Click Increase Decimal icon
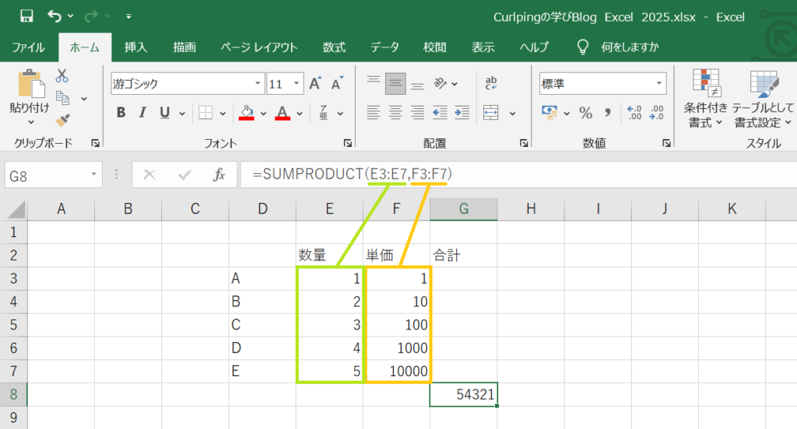 coord(634,113)
